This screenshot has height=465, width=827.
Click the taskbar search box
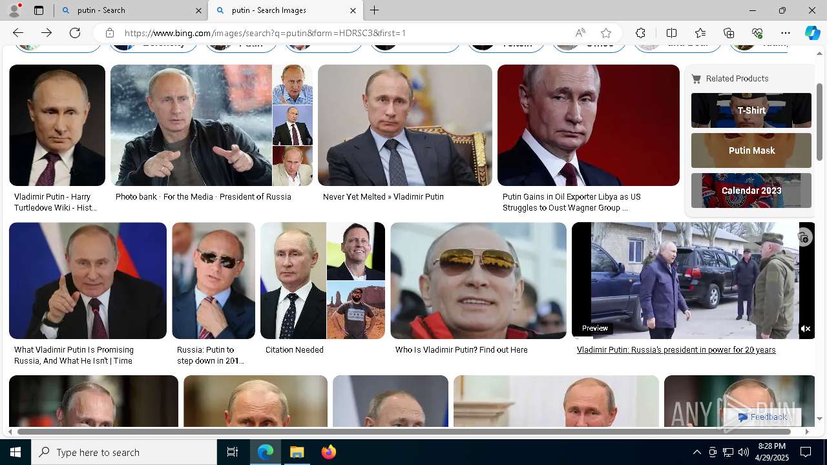coord(124,452)
